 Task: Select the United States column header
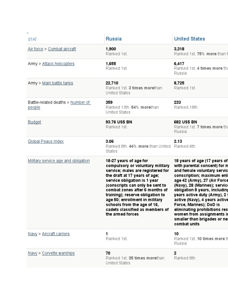pyautogui.click(x=189, y=39)
